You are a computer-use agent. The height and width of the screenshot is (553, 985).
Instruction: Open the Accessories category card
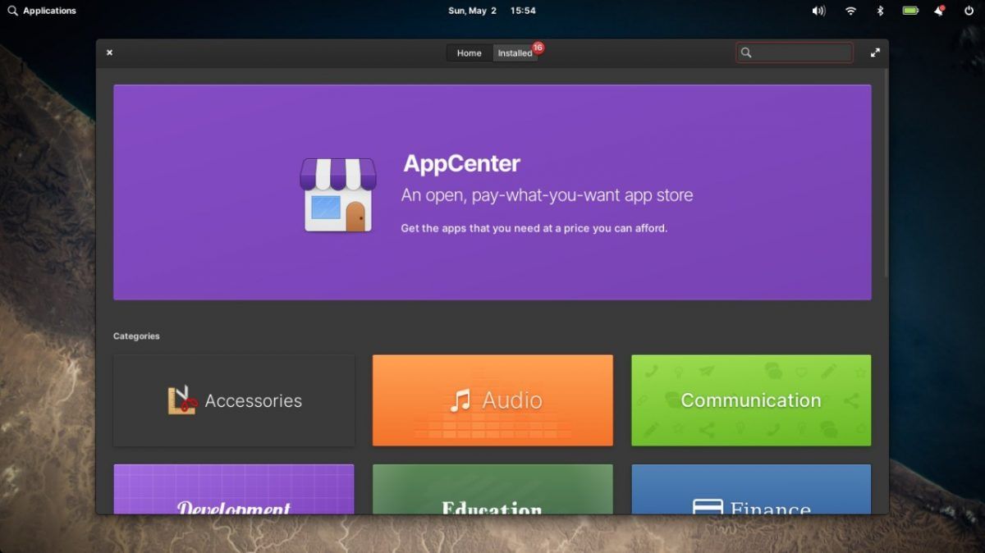coord(234,400)
